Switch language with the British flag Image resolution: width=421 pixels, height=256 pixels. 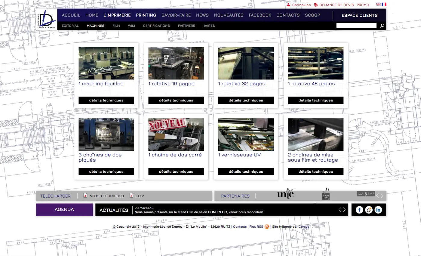(378, 5)
